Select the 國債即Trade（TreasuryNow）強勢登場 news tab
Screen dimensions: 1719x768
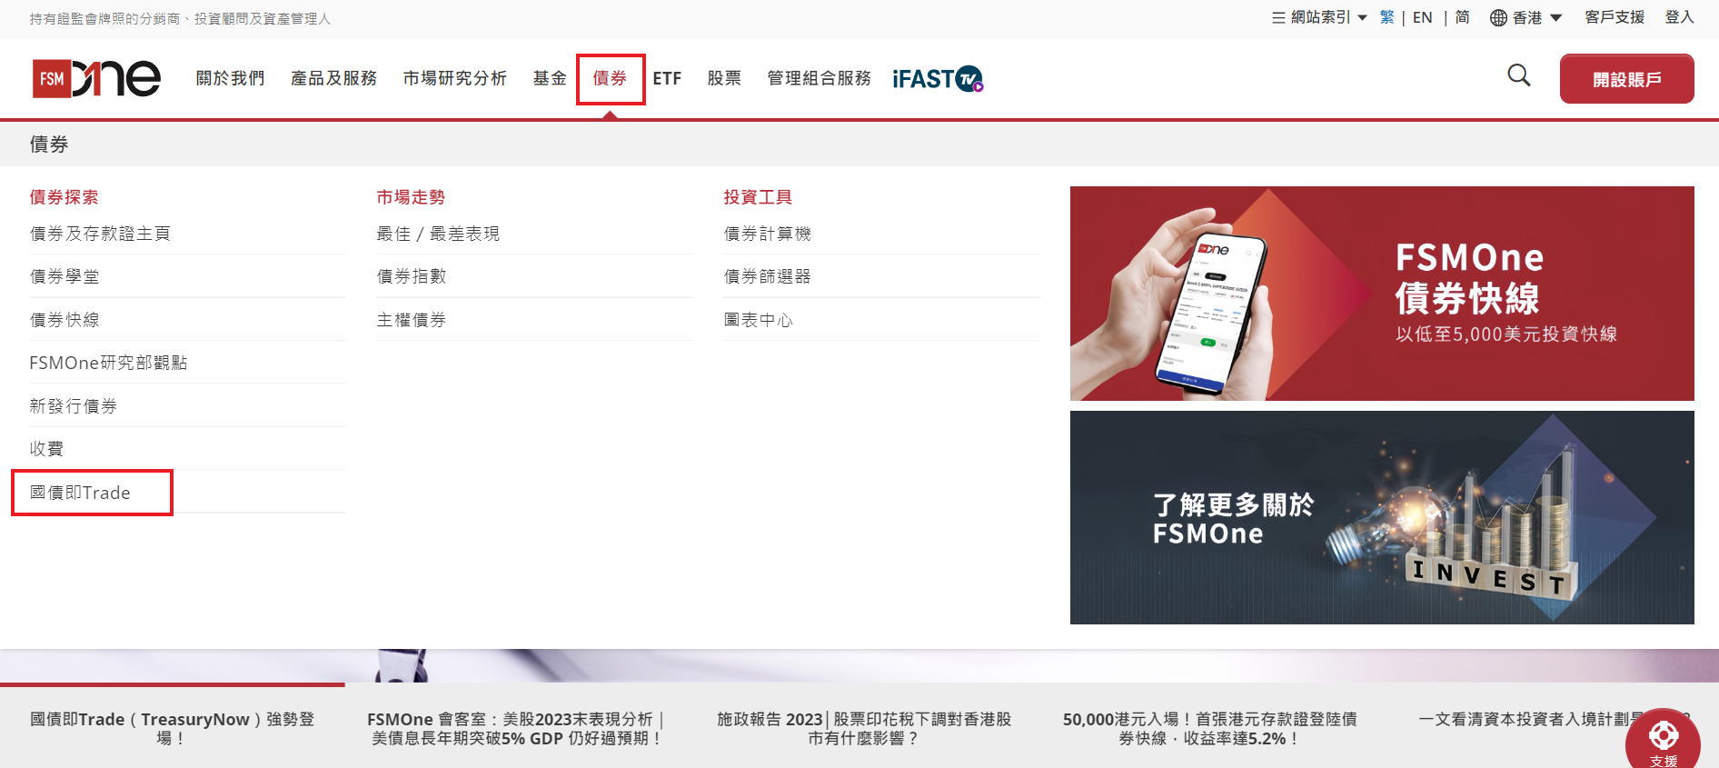(x=173, y=728)
